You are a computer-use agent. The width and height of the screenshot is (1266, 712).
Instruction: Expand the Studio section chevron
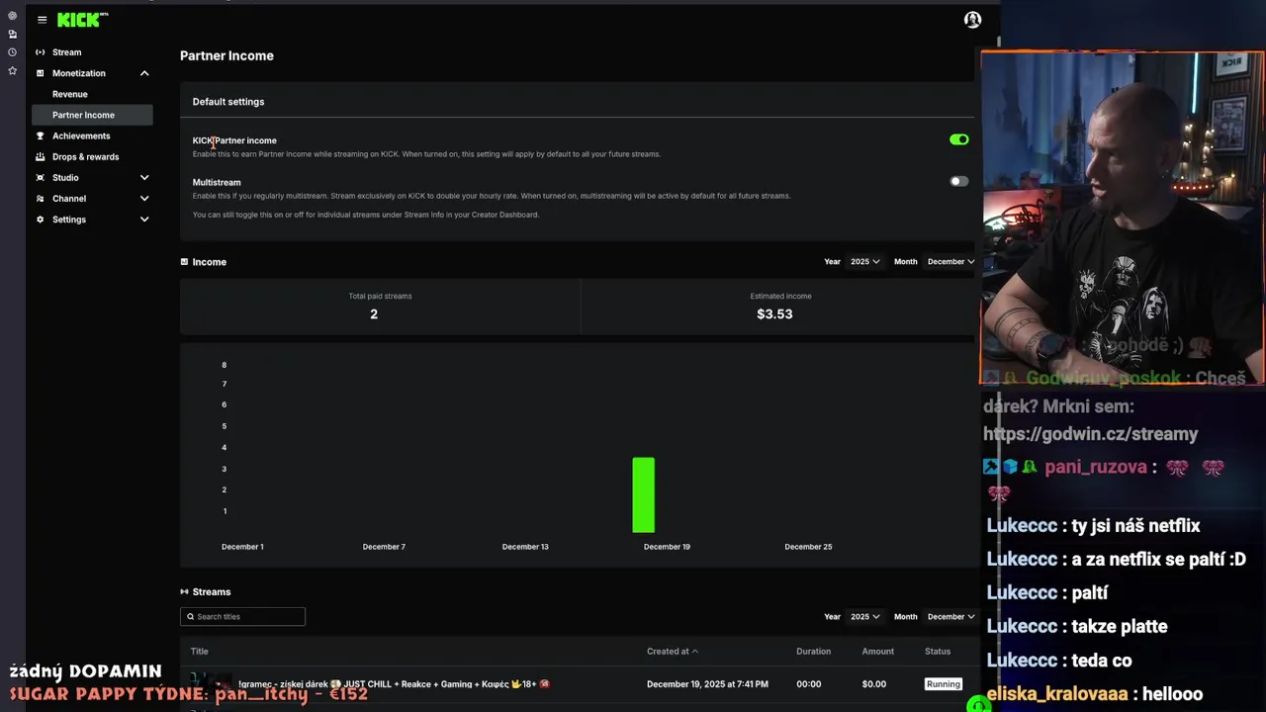(144, 178)
